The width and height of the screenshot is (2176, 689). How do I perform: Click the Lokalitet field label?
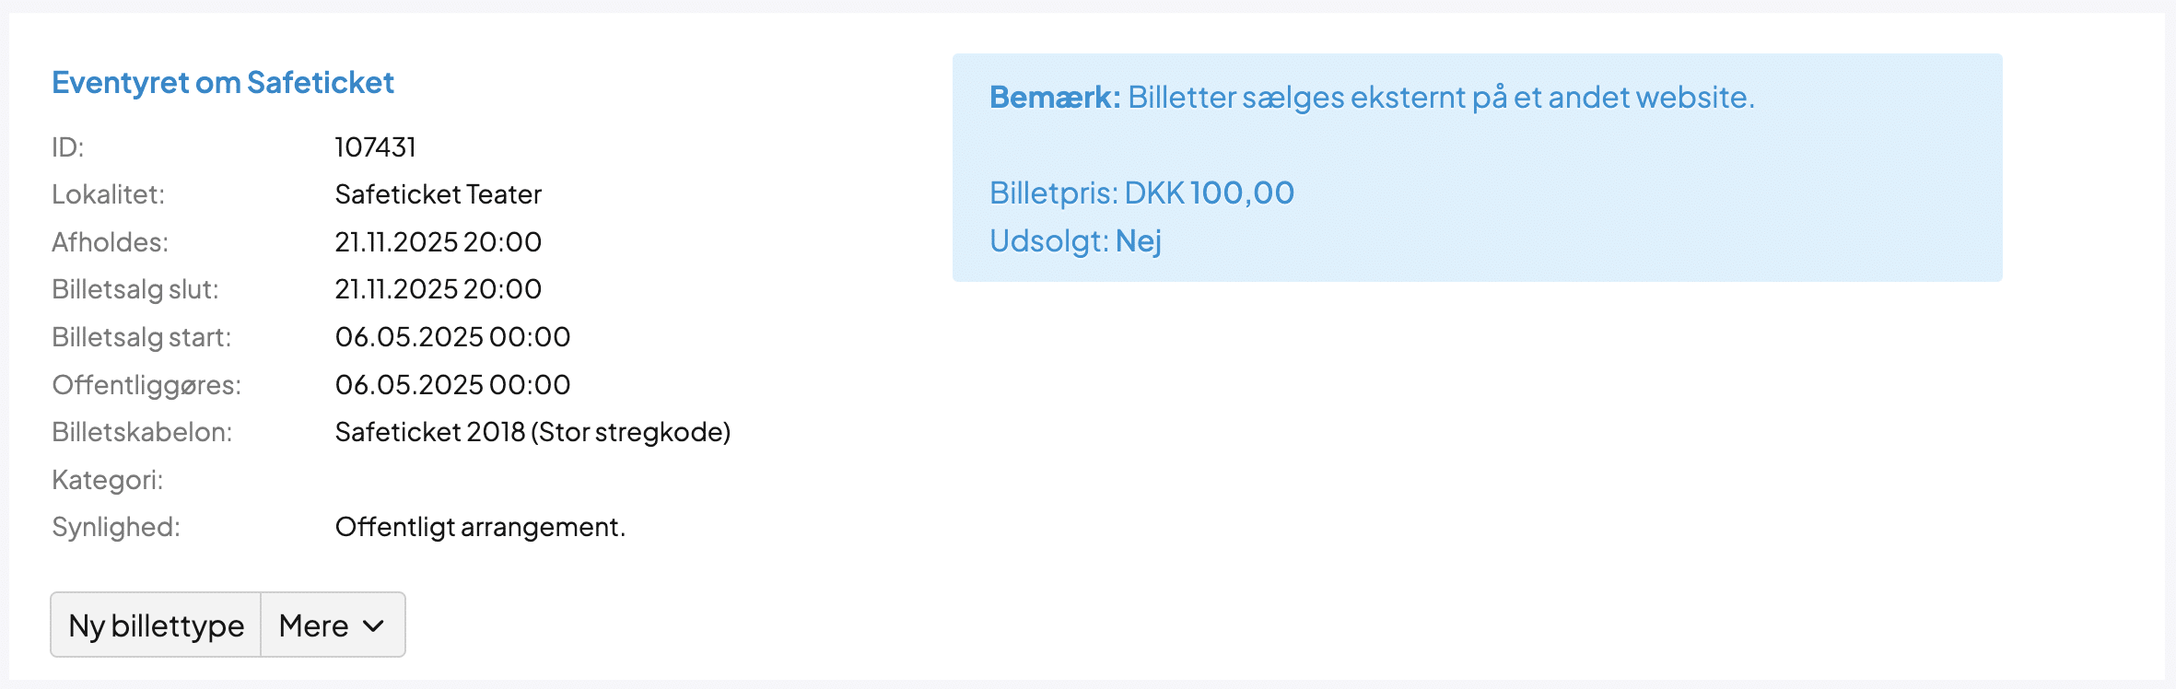click(108, 194)
